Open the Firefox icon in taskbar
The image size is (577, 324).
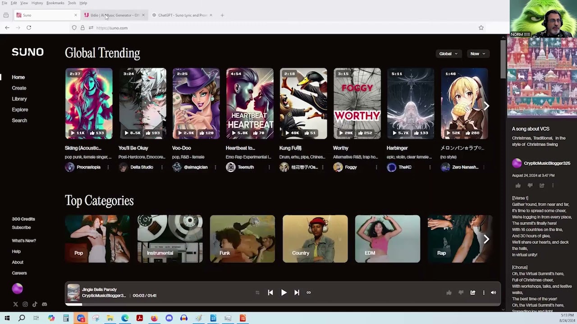click(154, 318)
